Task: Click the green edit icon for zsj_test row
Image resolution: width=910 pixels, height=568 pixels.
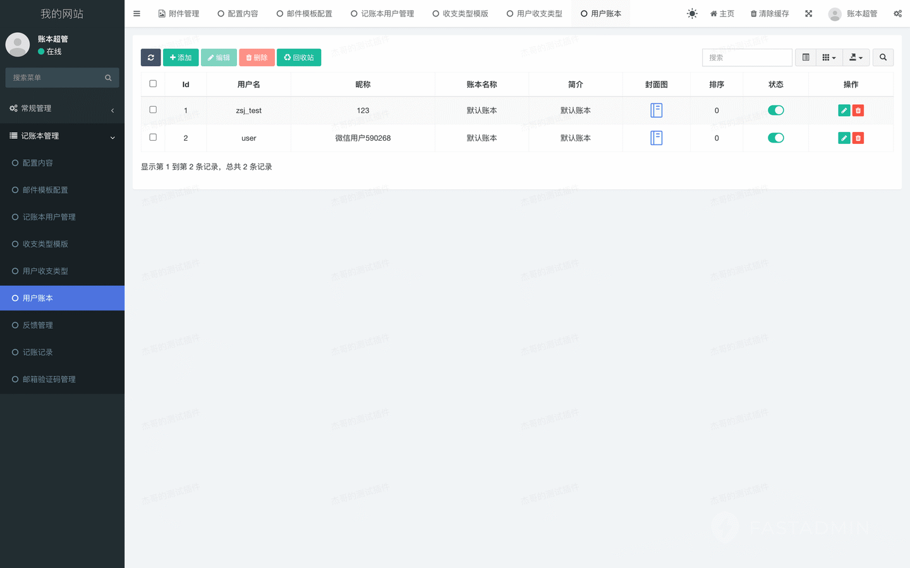Action: tap(844, 110)
